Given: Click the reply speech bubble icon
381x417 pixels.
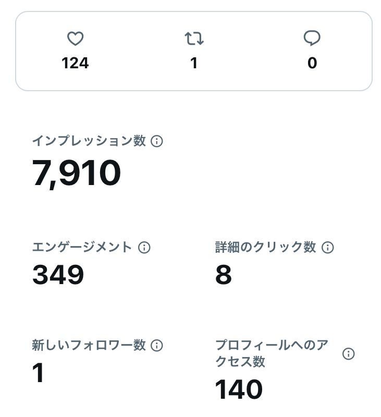Looking at the screenshot, I should pyautogui.click(x=312, y=39).
